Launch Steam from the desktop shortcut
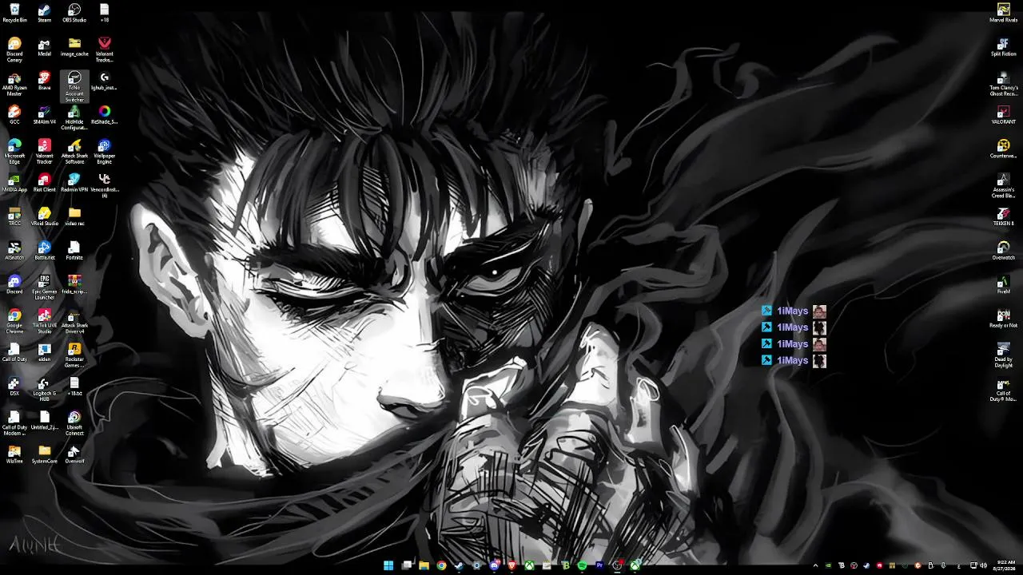This screenshot has height=575, width=1023. tap(44, 13)
